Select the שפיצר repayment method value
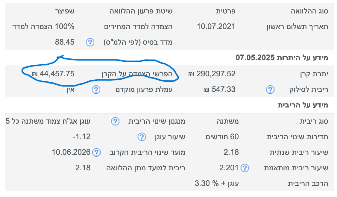The width and height of the screenshot is (337, 197). click(x=64, y=11)
